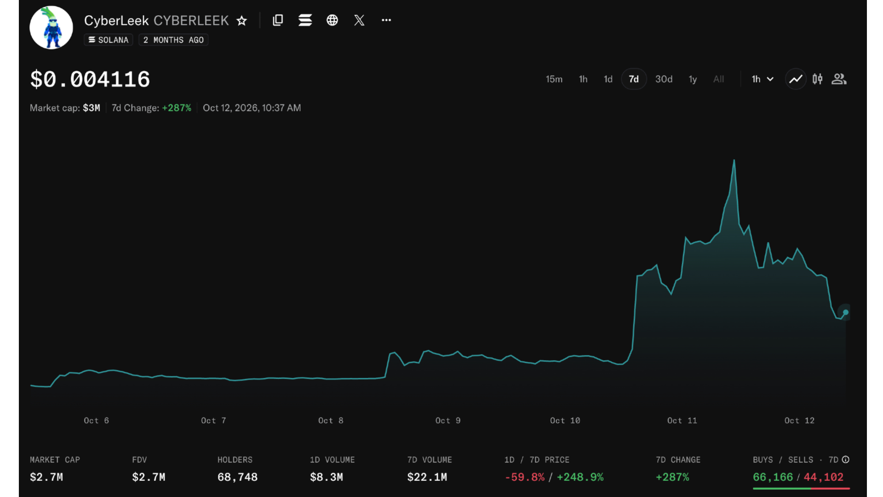This screenshot has width=883, height=497.
Task: Switch to line chart view
Action: tap(796, 79)
